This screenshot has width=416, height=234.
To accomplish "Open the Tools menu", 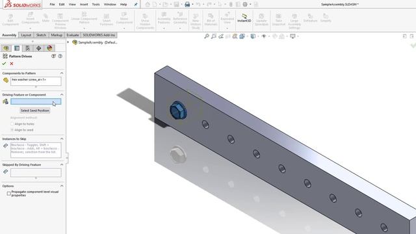I will (x=96, y=5).
